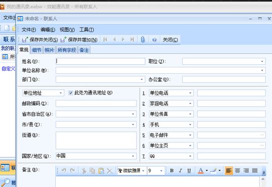Click the 邮政编码 input field
This screenshot has width=272, height=187.
click(x=96, y=103)
